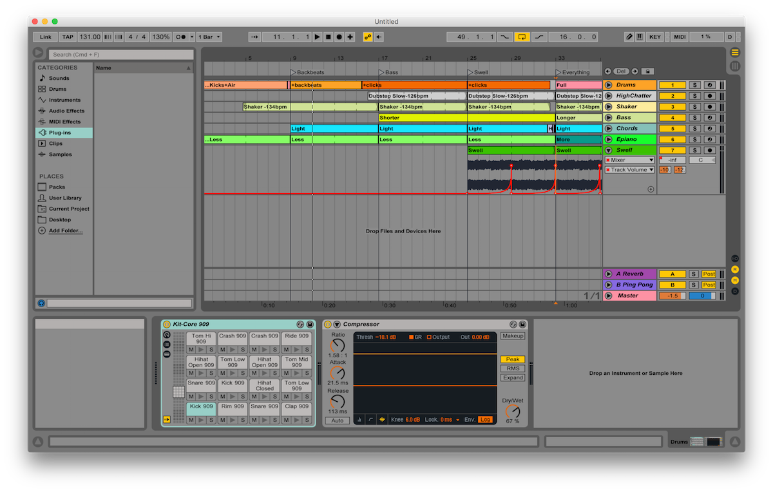Screen dimensions: 773x492
Task: Select MIDI Effects category
Action: 64,122
